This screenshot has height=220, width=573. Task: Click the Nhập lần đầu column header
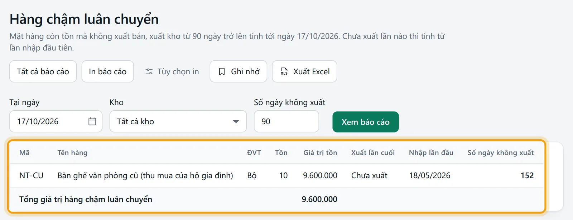(431, 152)
